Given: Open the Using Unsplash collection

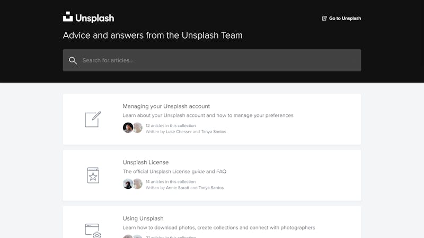Looking at the screenshot, I should (211, 222).
